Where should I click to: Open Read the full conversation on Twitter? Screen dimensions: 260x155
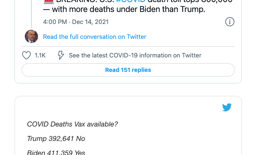[95, 37]
